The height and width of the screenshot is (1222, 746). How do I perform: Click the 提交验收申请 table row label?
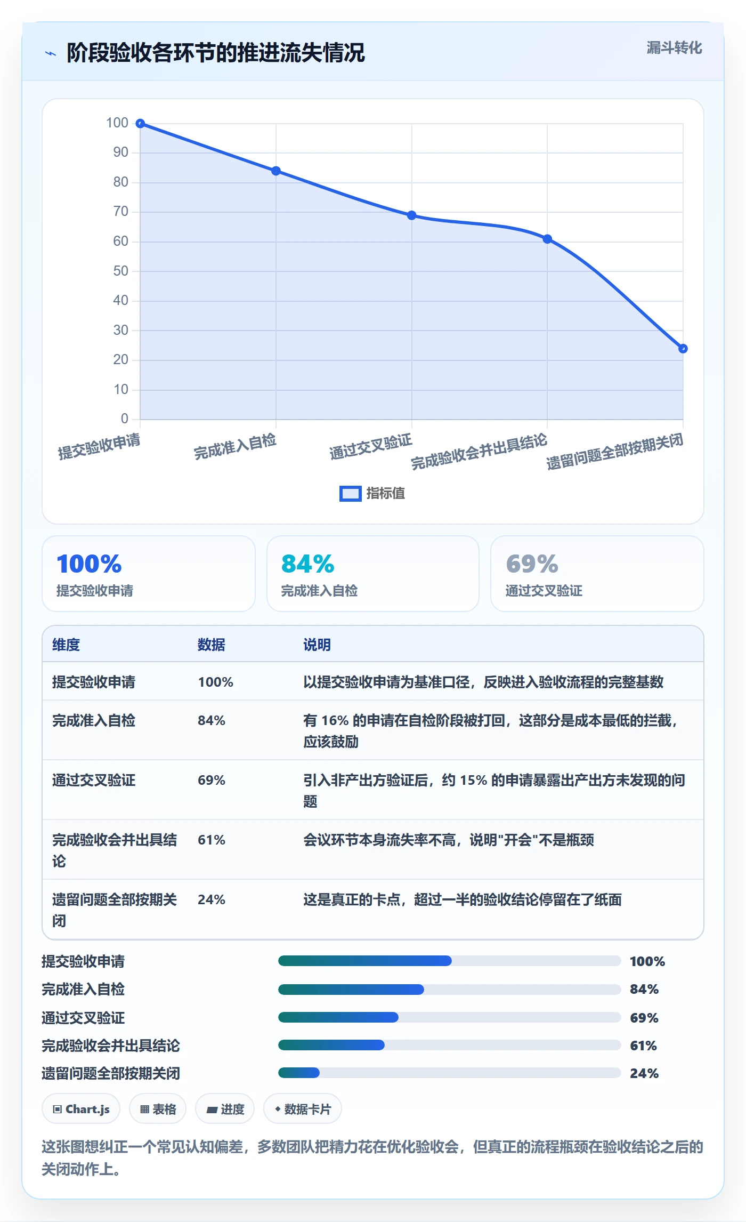click(x=94, y=682)
